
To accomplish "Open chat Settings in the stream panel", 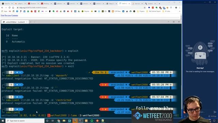I will pyautogui.click(x=212, y=116).
